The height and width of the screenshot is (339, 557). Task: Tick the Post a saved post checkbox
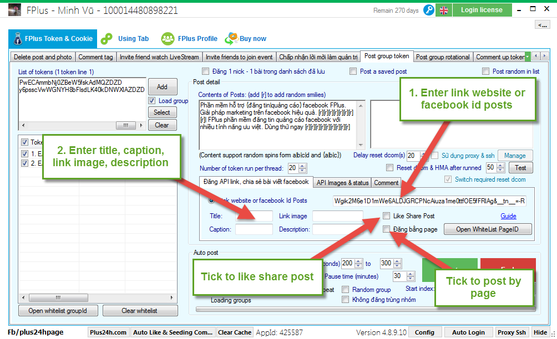(x=353, y=71)
